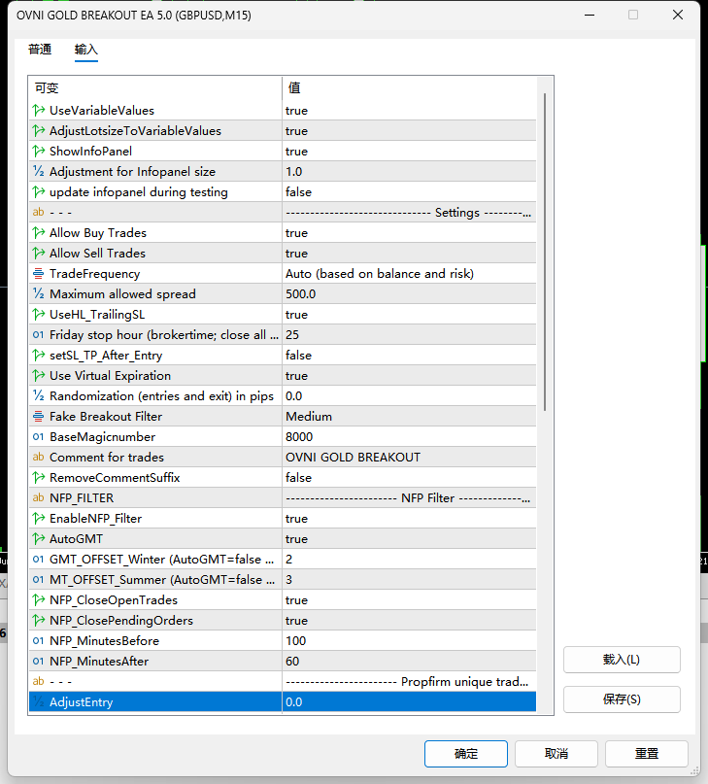708x784 pixels.
Task: Select the NFP_ClosePendingOrders true value
Action: tap(409, 620)
